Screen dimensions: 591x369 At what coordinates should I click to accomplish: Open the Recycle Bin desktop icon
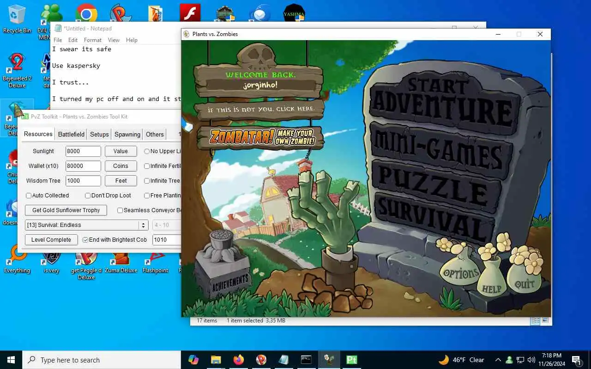tap(17, 19)
